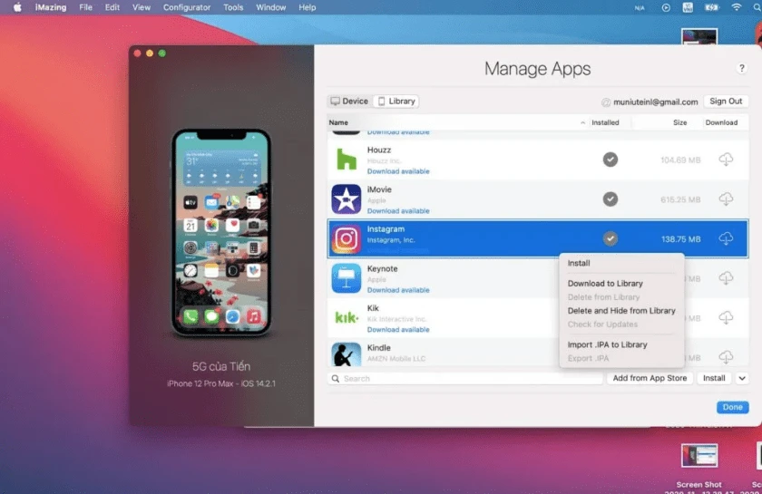The image size is (762, 494).
Task: Toggle the Instagram installed checkmark
Action: pos(610,238)
